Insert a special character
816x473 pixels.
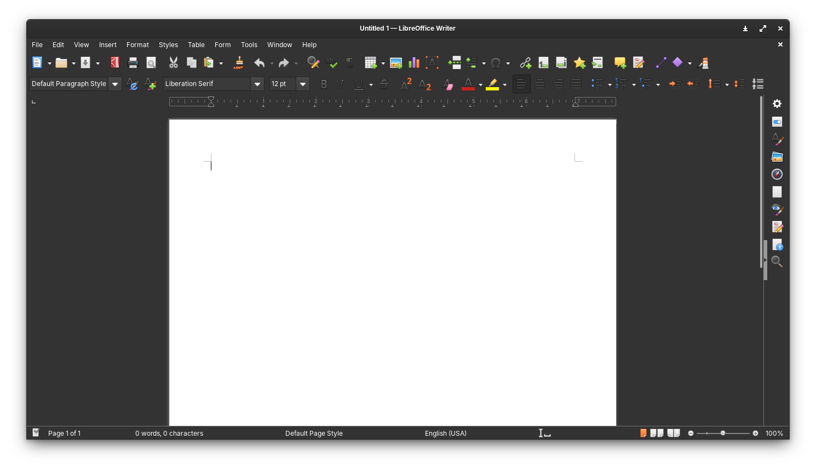click(496, 62)
